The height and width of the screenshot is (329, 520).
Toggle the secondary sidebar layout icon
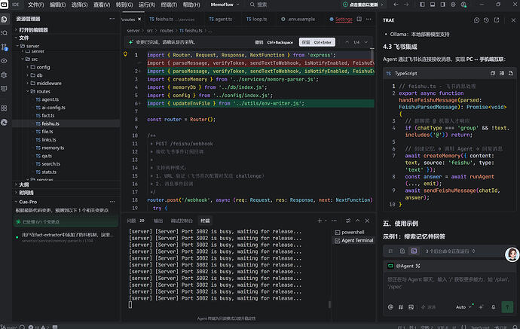coord(442,5)
